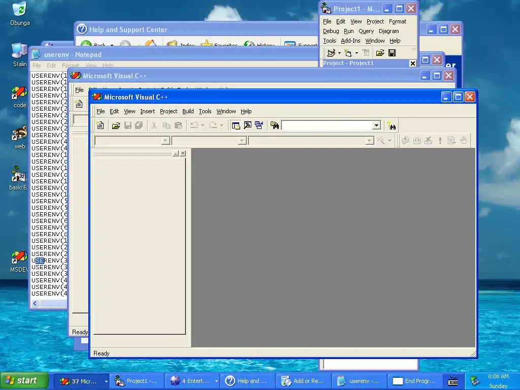The image size is (520, 390).
Task: Click the Search binoculars icon at toolbar end
Action: (392, 125)
